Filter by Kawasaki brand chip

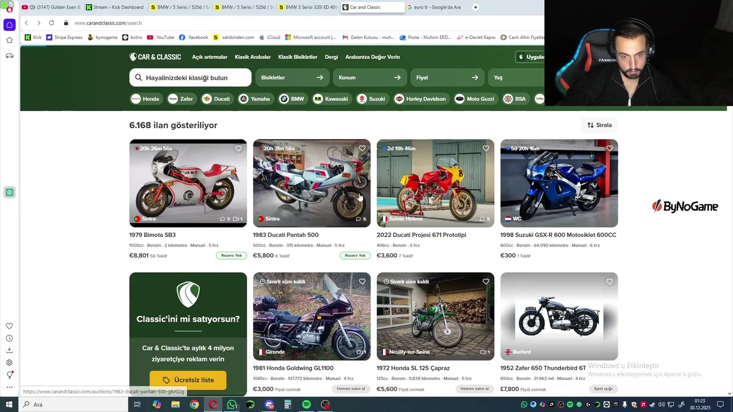(x=331, y=99)
